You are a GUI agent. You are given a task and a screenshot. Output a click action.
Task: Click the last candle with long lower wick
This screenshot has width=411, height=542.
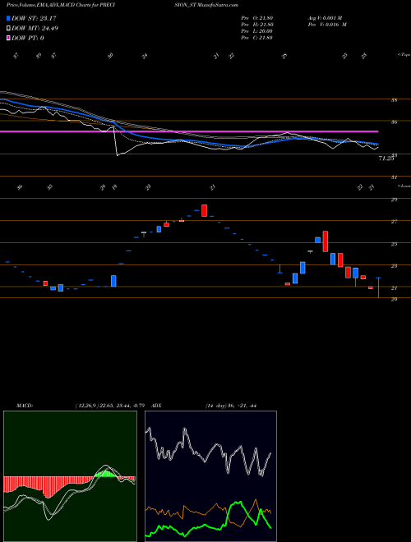(378, 287)
